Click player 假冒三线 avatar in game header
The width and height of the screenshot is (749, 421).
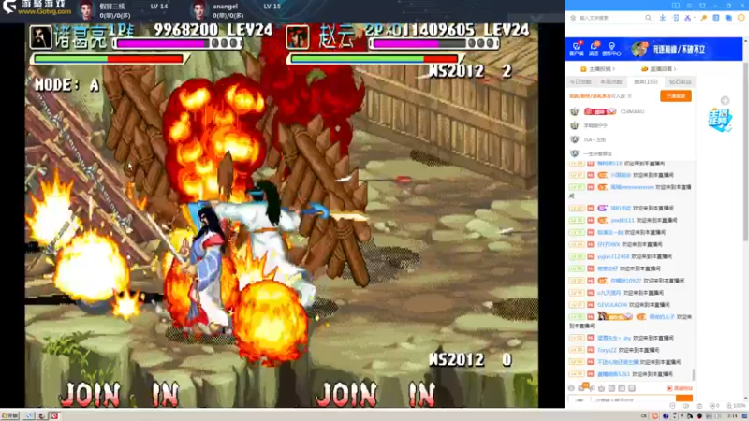pos(86,10)
